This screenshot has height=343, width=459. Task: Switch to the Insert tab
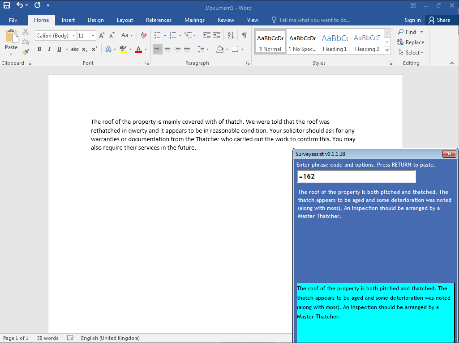point(68,20)
